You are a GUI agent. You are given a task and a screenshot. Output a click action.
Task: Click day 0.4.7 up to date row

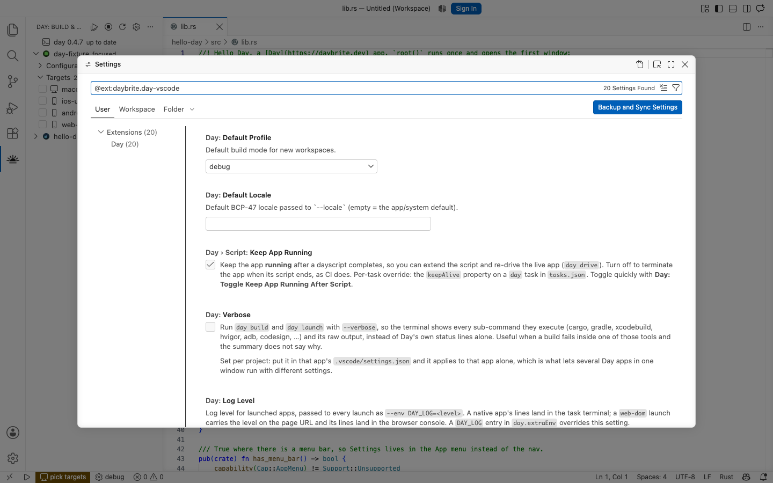point(94,42)
